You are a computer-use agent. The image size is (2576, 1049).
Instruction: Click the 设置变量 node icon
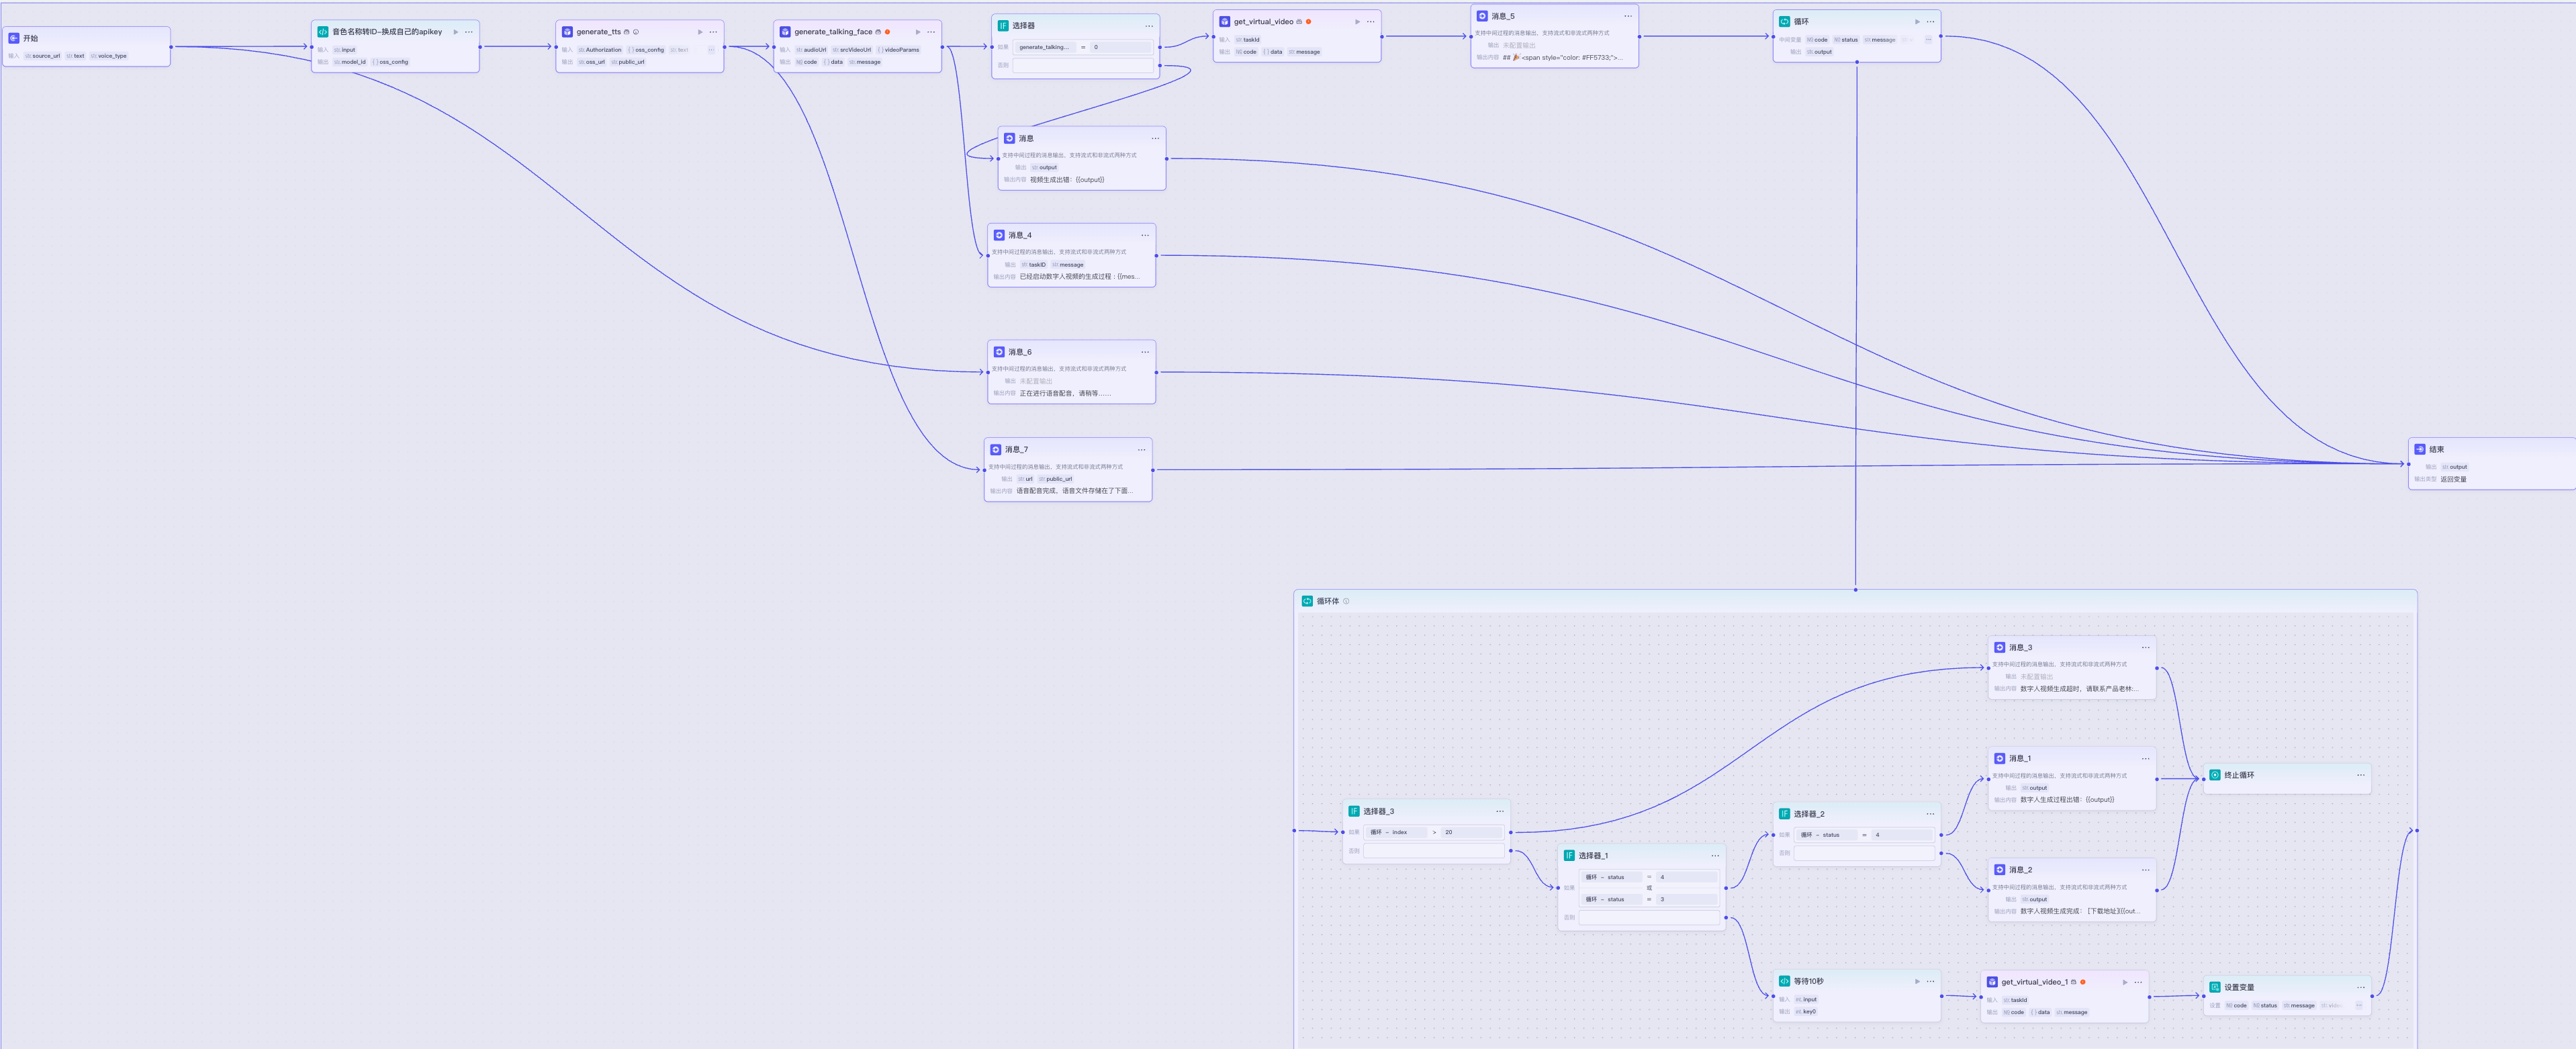pos(2215,987)
